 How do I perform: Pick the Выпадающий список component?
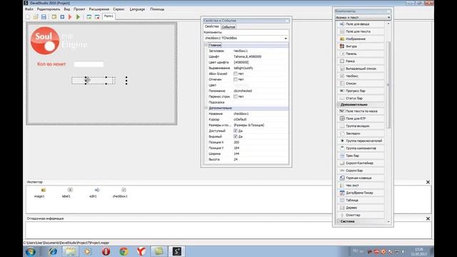tap(361, 69)
